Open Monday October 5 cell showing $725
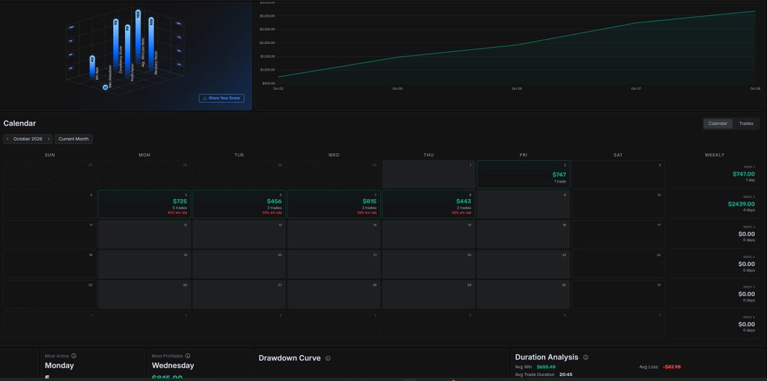767x381 pixels. click(x=144, y=204)
